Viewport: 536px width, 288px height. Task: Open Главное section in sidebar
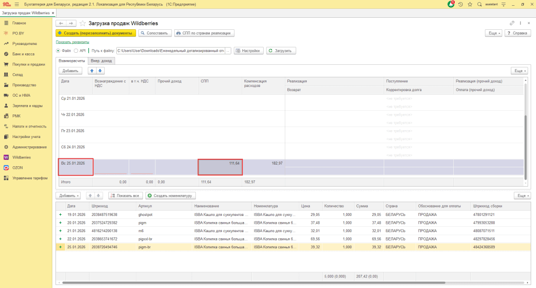(19, 23)
